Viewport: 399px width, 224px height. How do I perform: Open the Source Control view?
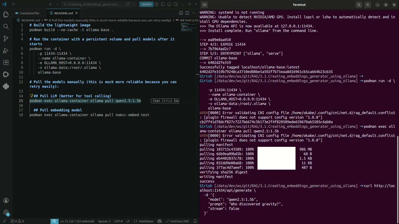tap(6, 39)
